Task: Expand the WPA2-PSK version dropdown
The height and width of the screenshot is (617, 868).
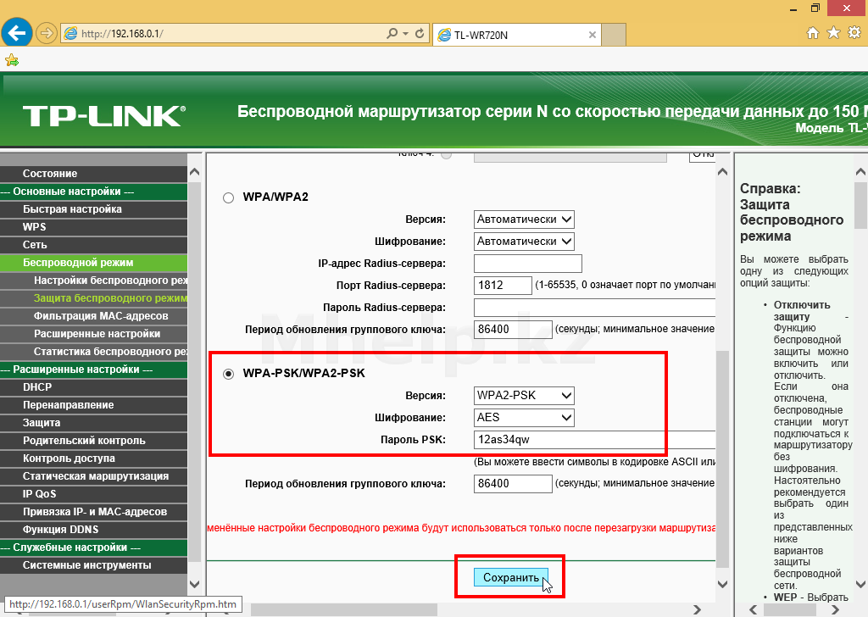Action: click(x=525, y=396)
